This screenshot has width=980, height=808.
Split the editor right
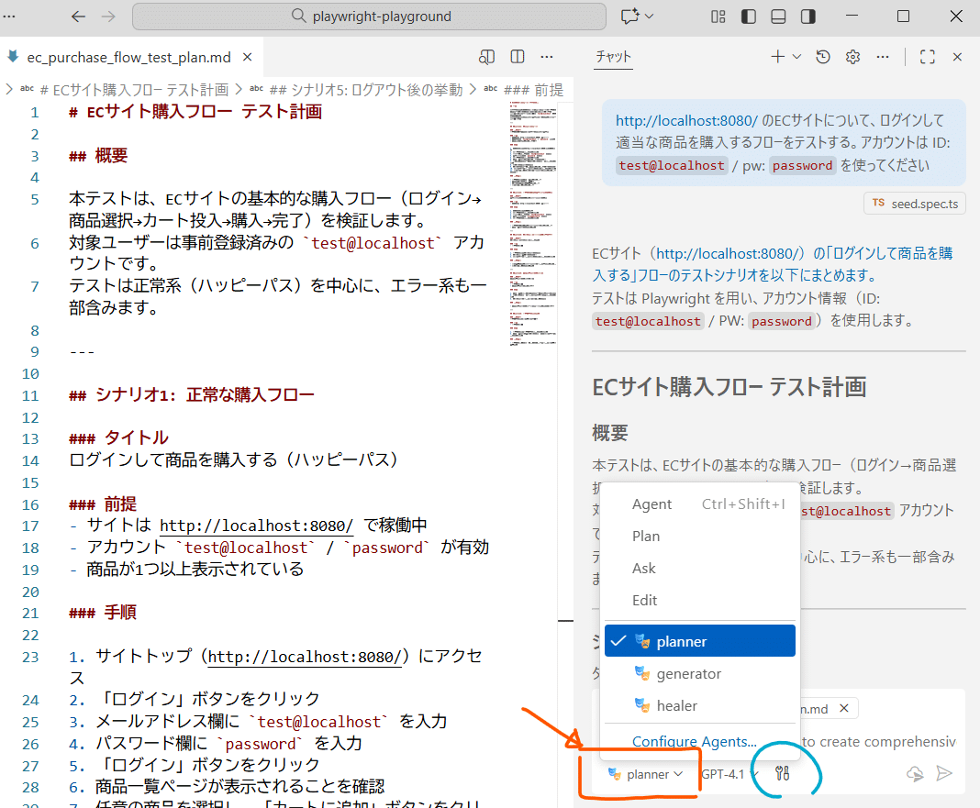tap(518, 57)
